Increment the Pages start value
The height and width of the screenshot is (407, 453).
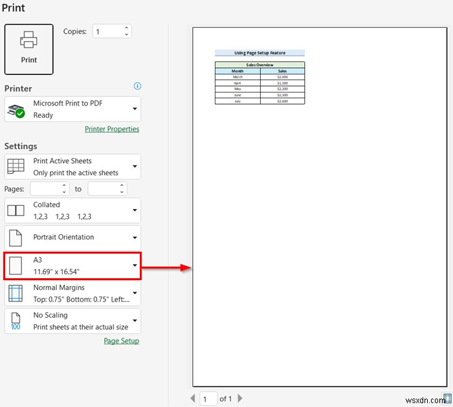[x=64, y=186]
